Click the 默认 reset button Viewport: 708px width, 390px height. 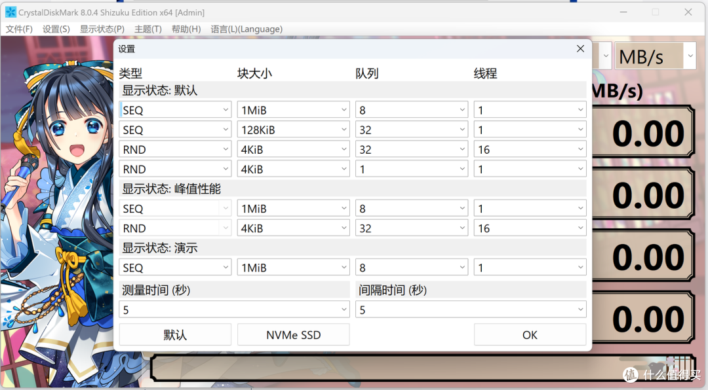175,334
